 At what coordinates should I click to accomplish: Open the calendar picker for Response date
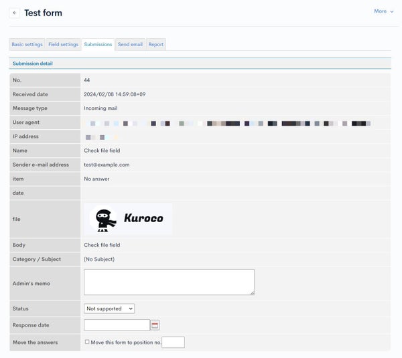coord(155,325)
